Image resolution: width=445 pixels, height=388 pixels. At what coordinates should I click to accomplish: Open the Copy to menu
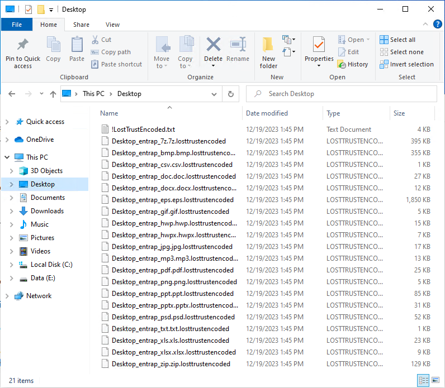[185, 53]
